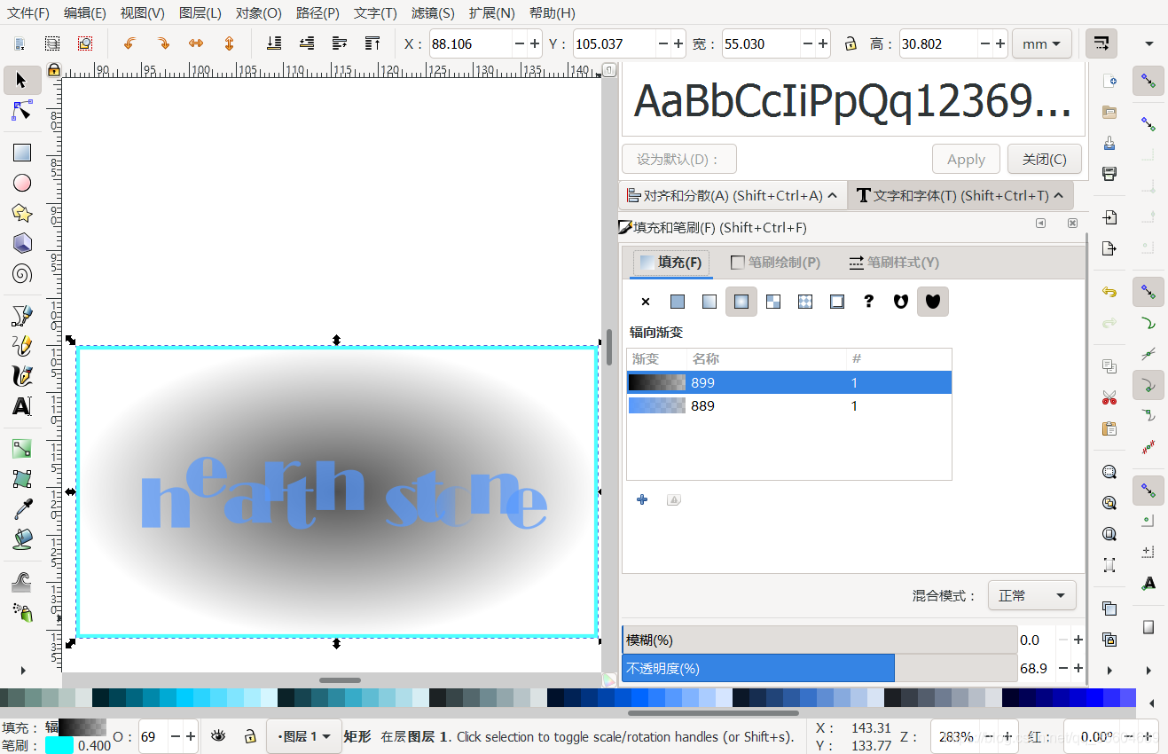The image size is (1168, 754).
Task: Click the Import file icon
Action: click(x=1109, y=217)
